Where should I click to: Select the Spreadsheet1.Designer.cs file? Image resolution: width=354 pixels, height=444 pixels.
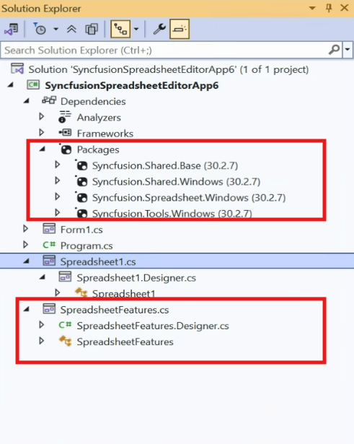136,278
